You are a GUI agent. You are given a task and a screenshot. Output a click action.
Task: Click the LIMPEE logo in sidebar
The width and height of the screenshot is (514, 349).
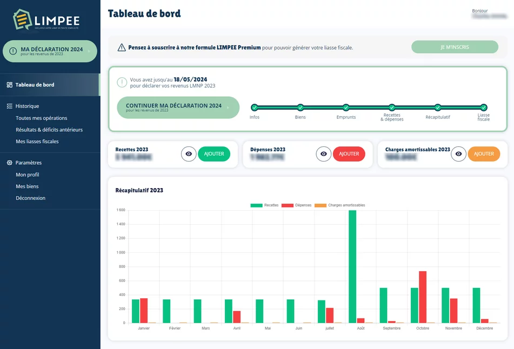coord(46,21)
